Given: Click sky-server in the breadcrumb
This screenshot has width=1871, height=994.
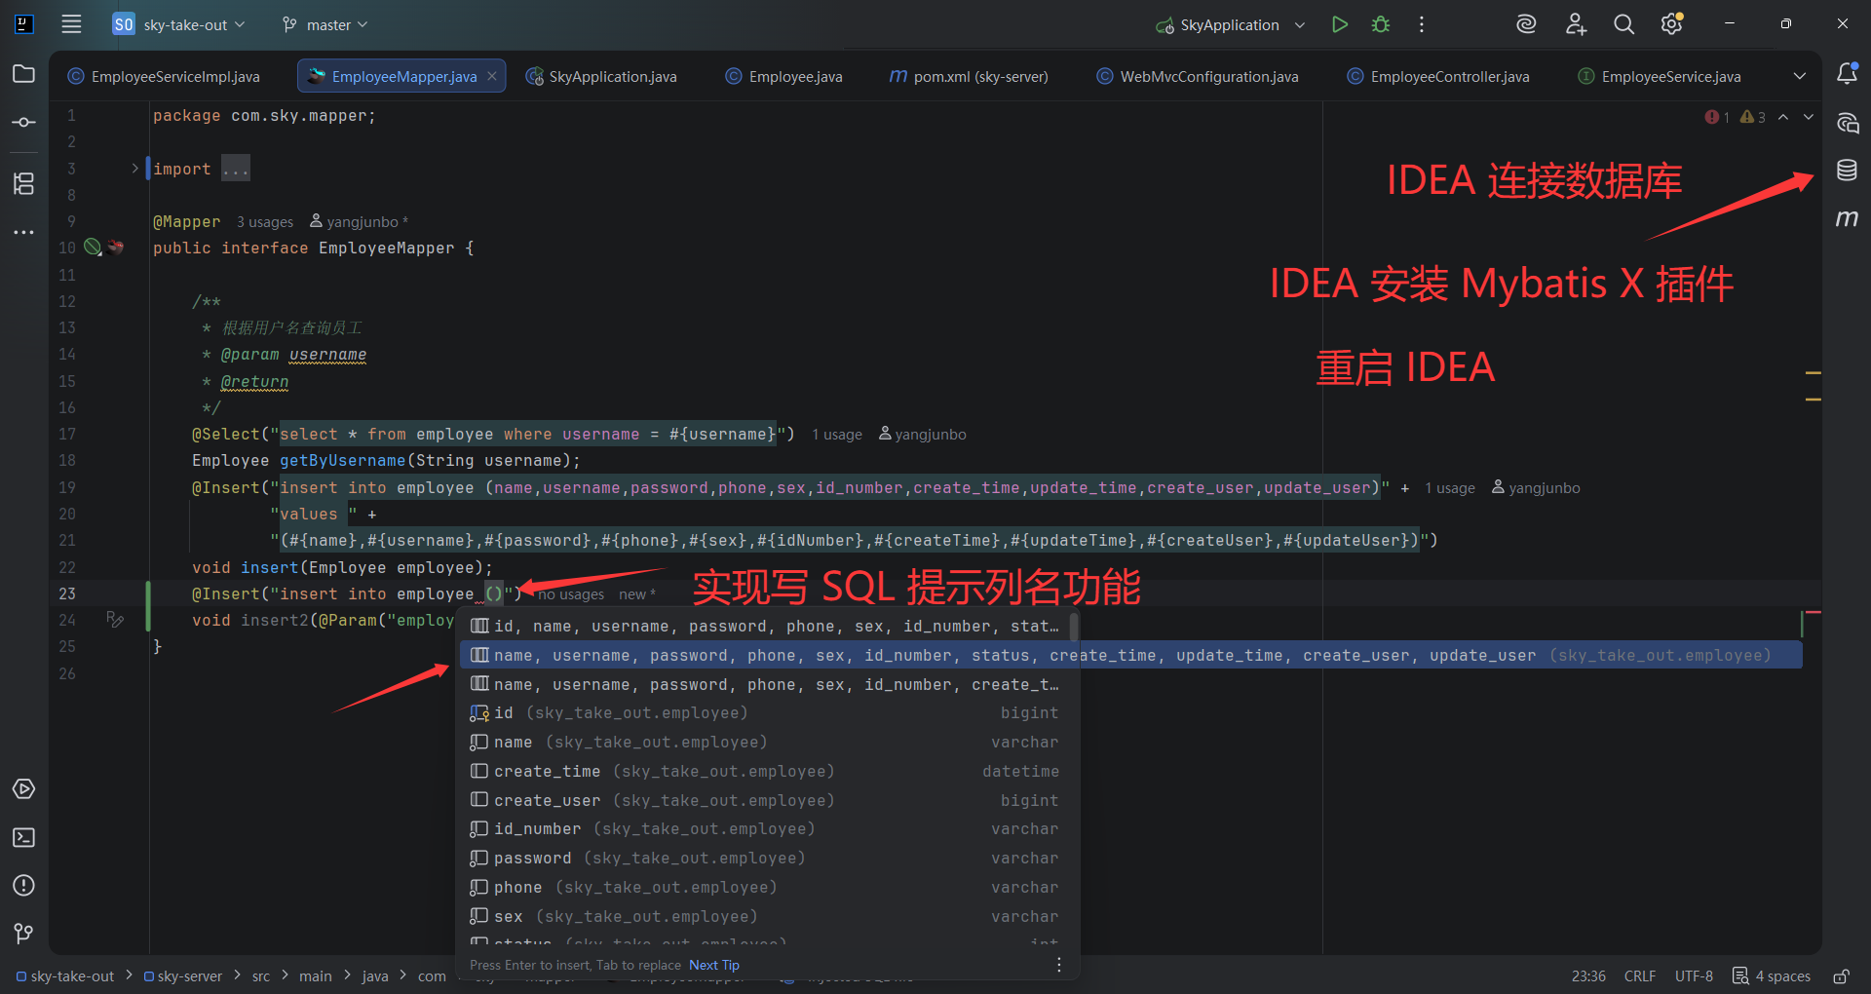Looking at the screenshot, I should coord(183,976).
